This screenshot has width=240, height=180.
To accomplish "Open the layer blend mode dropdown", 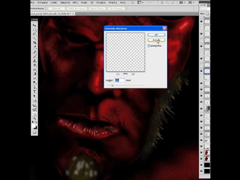I will tap(204, 9).
